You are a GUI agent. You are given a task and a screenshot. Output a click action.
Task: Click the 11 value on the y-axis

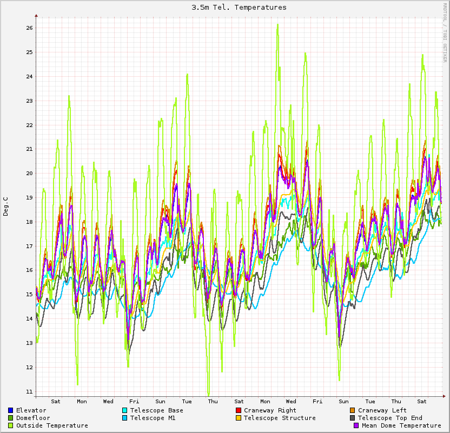click(30, 391)
